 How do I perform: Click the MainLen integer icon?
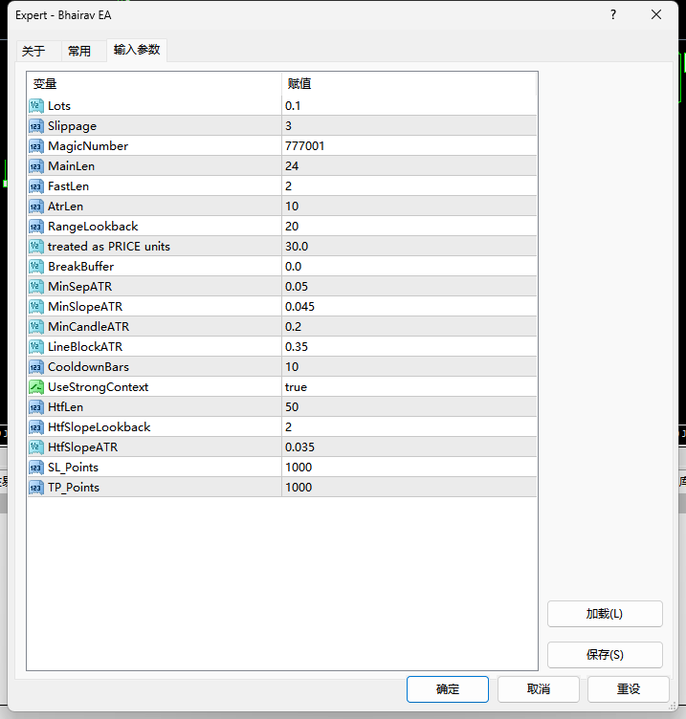(36, 166)
